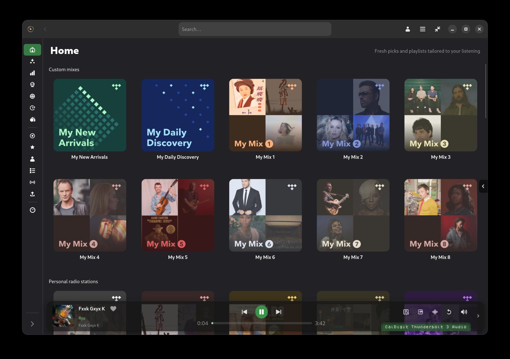Open the My Mix 1 card
The height and width of the screenshot is (359, 510).
click(265, 115)
